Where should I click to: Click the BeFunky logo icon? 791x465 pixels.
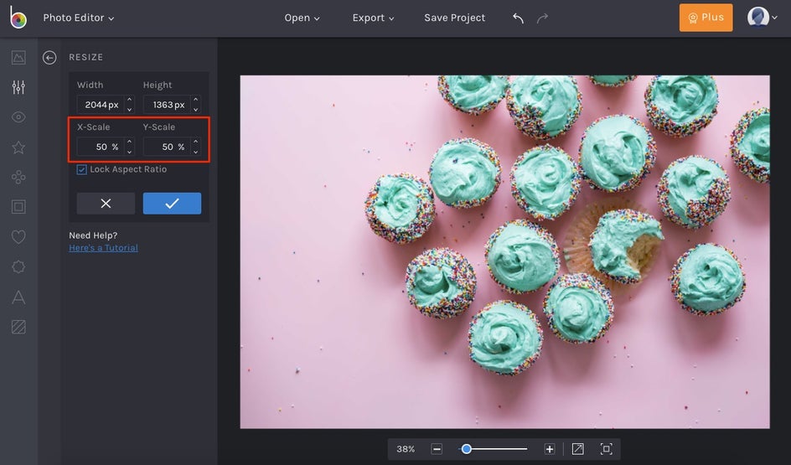pyautogui.click(x=18, y=18)
